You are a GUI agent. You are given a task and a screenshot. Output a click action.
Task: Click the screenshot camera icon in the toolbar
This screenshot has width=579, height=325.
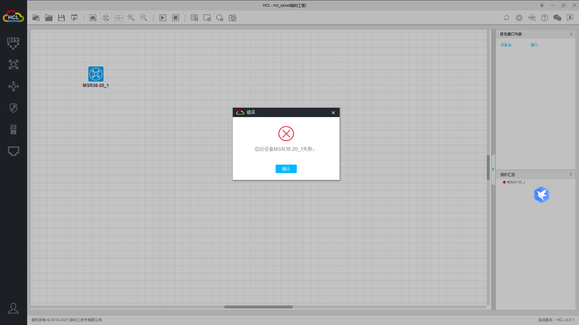233,18
